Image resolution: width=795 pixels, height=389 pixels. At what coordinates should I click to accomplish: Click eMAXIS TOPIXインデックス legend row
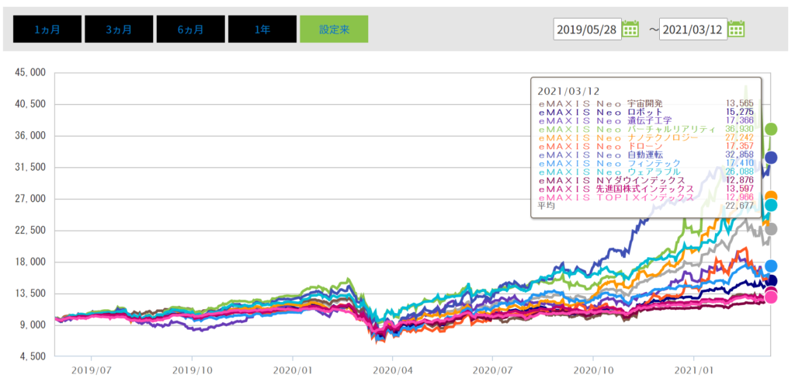tap(645, 197)
